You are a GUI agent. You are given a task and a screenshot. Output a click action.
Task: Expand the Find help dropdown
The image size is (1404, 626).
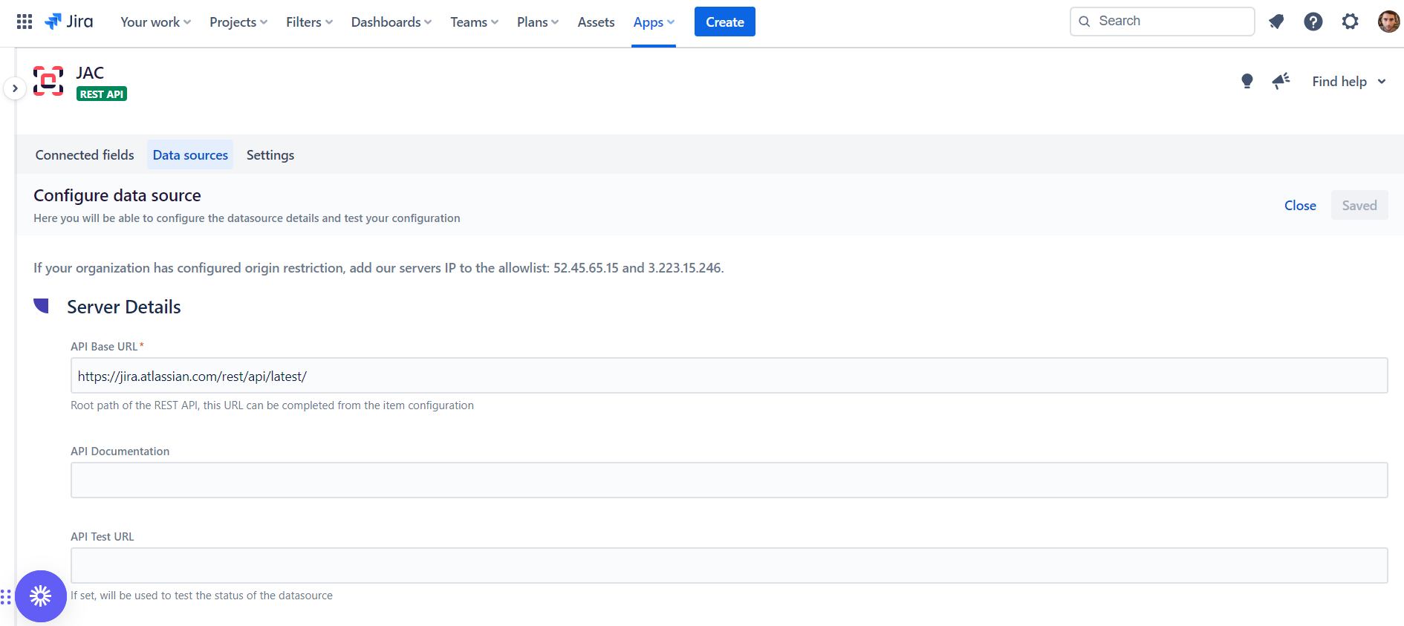[1348, 82]
